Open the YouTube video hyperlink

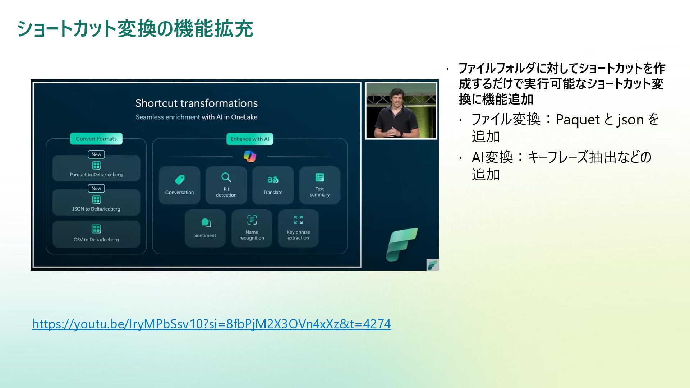coord(211,324)
